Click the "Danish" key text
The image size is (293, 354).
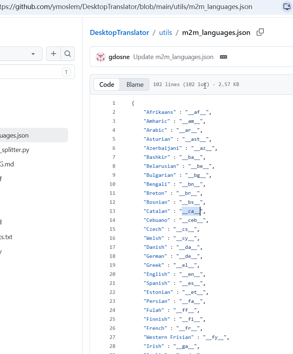click(155, 247)
